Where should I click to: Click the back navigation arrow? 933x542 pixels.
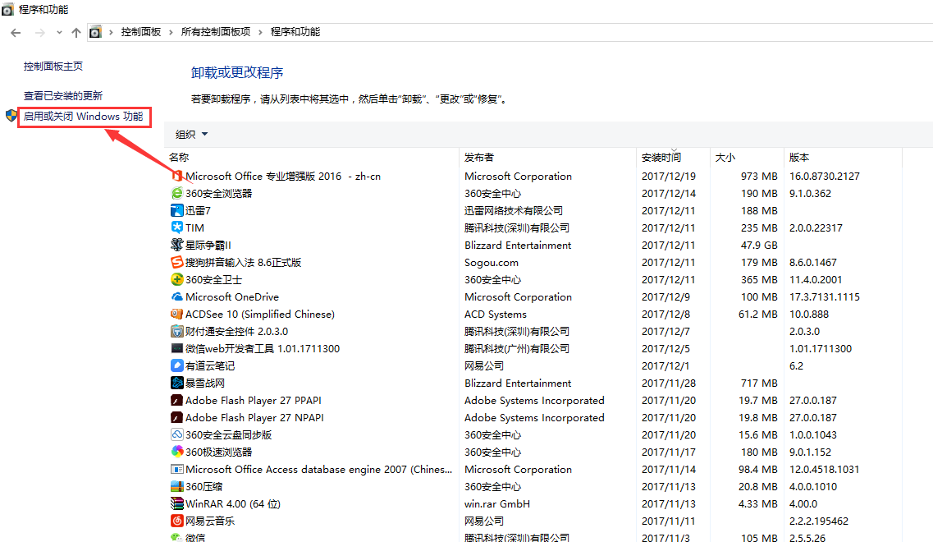tap(16, 33)
